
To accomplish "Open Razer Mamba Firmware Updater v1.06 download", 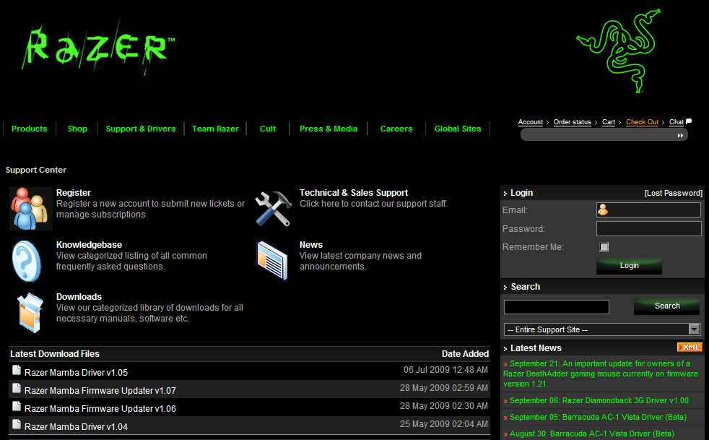I will click(100, 409).
